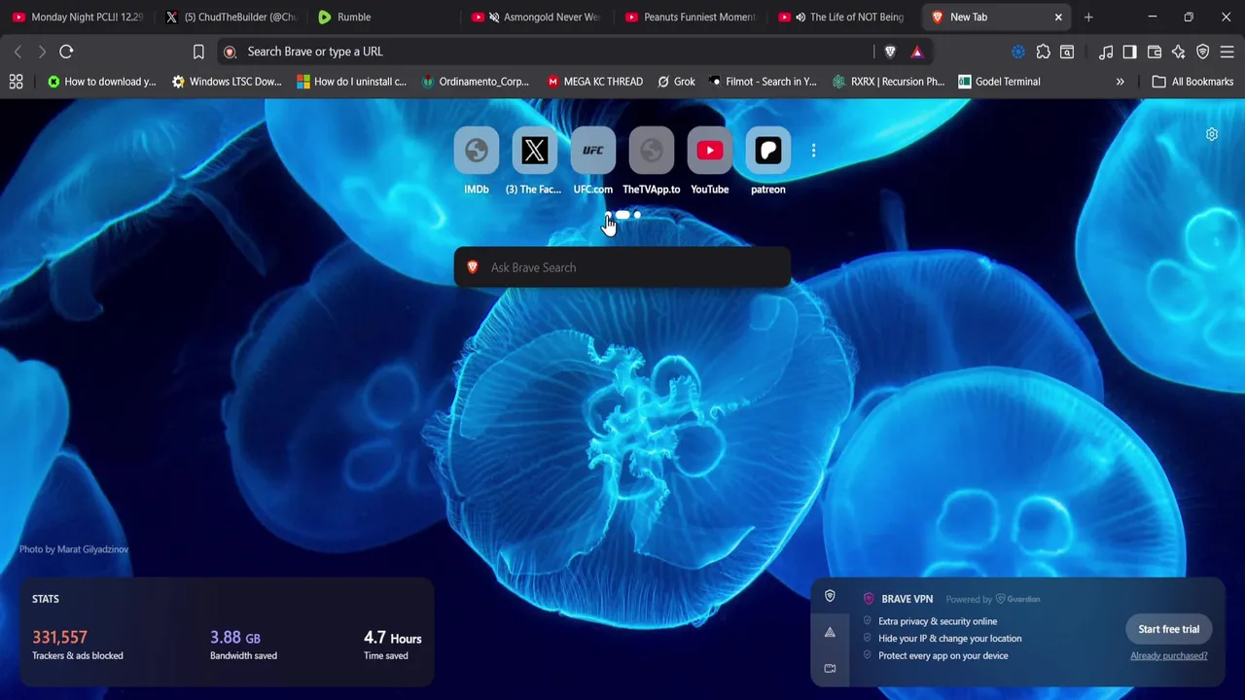The image size is (1245, 700).
Task: Select Brave Rewards triangle card tab
Action: tap(830, 632)
